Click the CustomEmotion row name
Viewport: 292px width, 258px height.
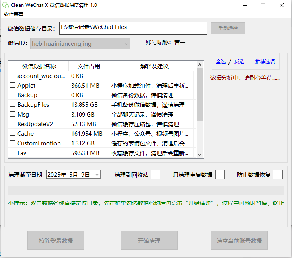click(x=39, y=143)
